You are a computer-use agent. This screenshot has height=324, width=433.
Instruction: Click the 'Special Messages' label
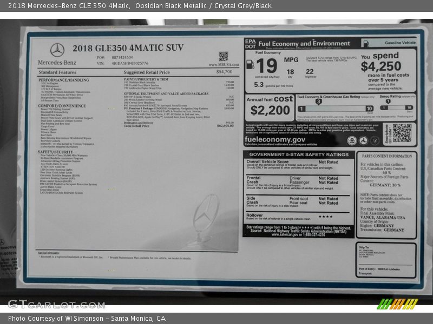coord(48,253)
